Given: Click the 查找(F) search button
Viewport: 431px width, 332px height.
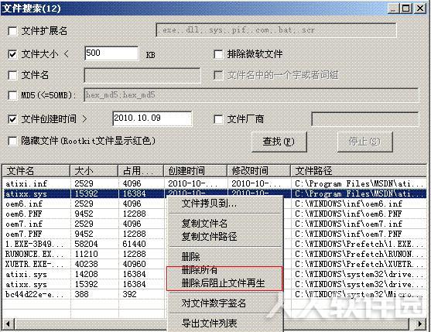Looking at the screenshot, I should point(279,142).
